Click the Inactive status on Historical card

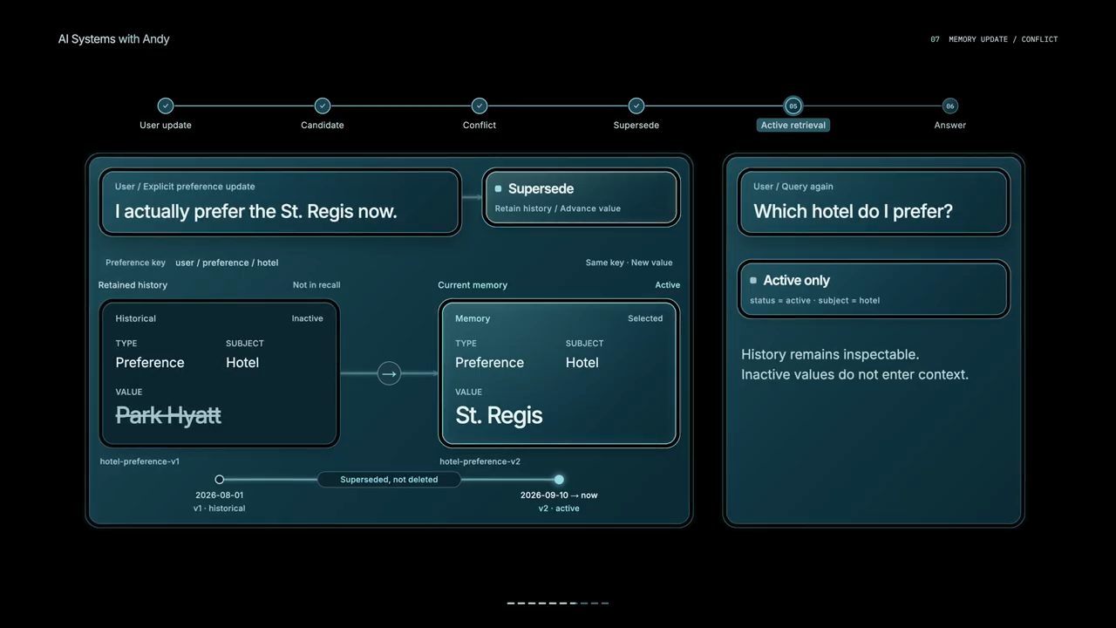307,318
